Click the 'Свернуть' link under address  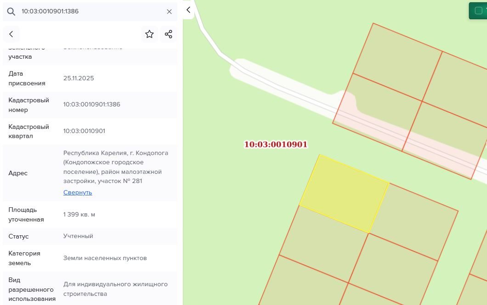coord(78,193)
